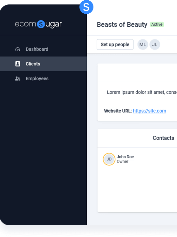This screenshot has height=237, width=177.
Task: Click the Clients person icon
Action: pyautogui.click(x=18, y=64)
